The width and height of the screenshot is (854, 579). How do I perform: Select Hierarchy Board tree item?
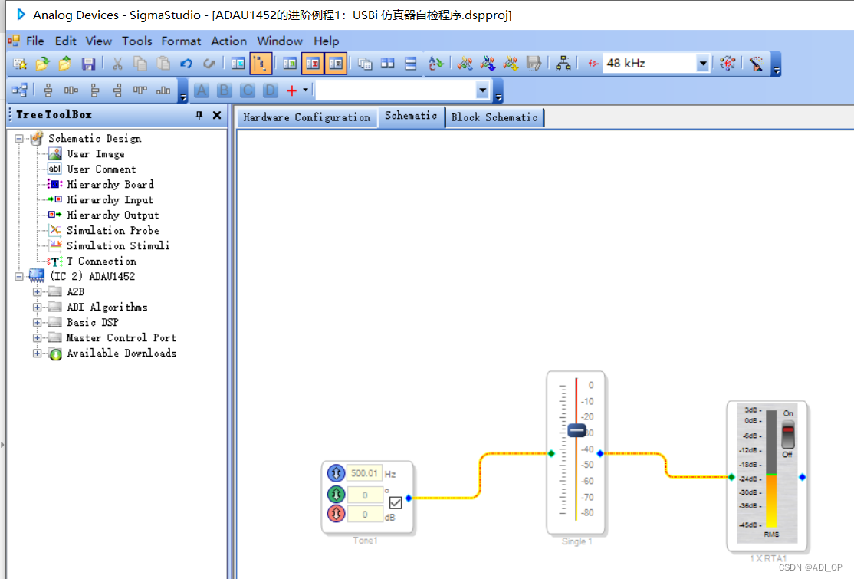click(110, 184)
